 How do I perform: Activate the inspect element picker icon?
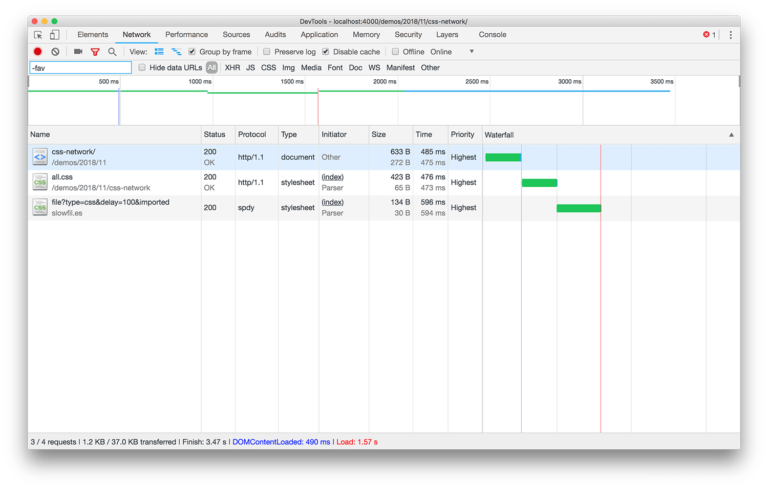pyautogui.click(x=38, y=35)
